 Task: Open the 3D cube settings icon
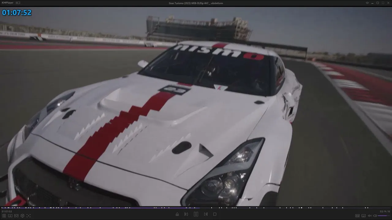click(x=22, y=216)
